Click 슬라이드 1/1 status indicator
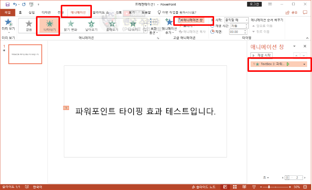The height and width of the screenshot is (190, 312). coord(11,187)
